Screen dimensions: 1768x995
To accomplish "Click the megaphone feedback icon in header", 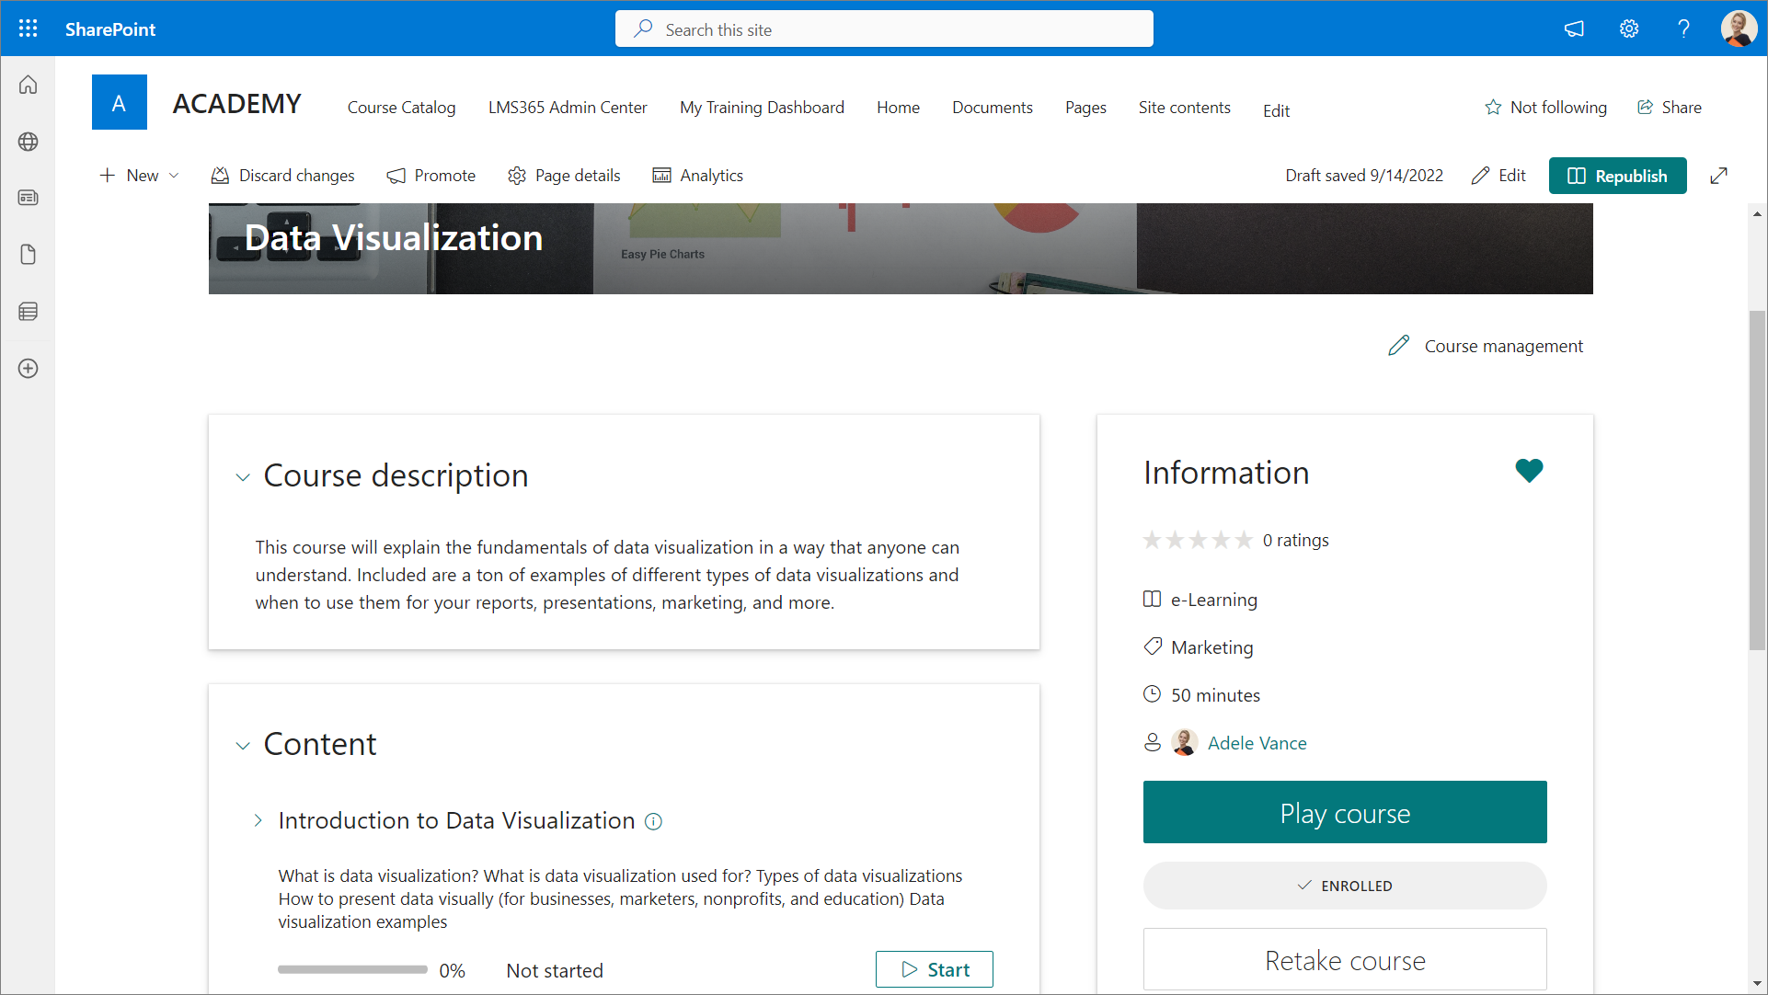I will [1574, 29].
